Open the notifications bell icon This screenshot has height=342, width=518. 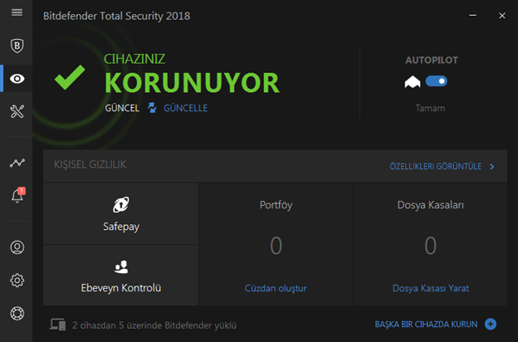pyautogui.click(x=17, y=195)
